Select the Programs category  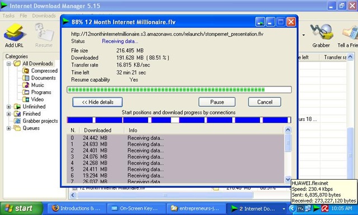(37, 92)
